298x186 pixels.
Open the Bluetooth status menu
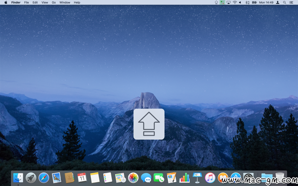pos(247,2)
